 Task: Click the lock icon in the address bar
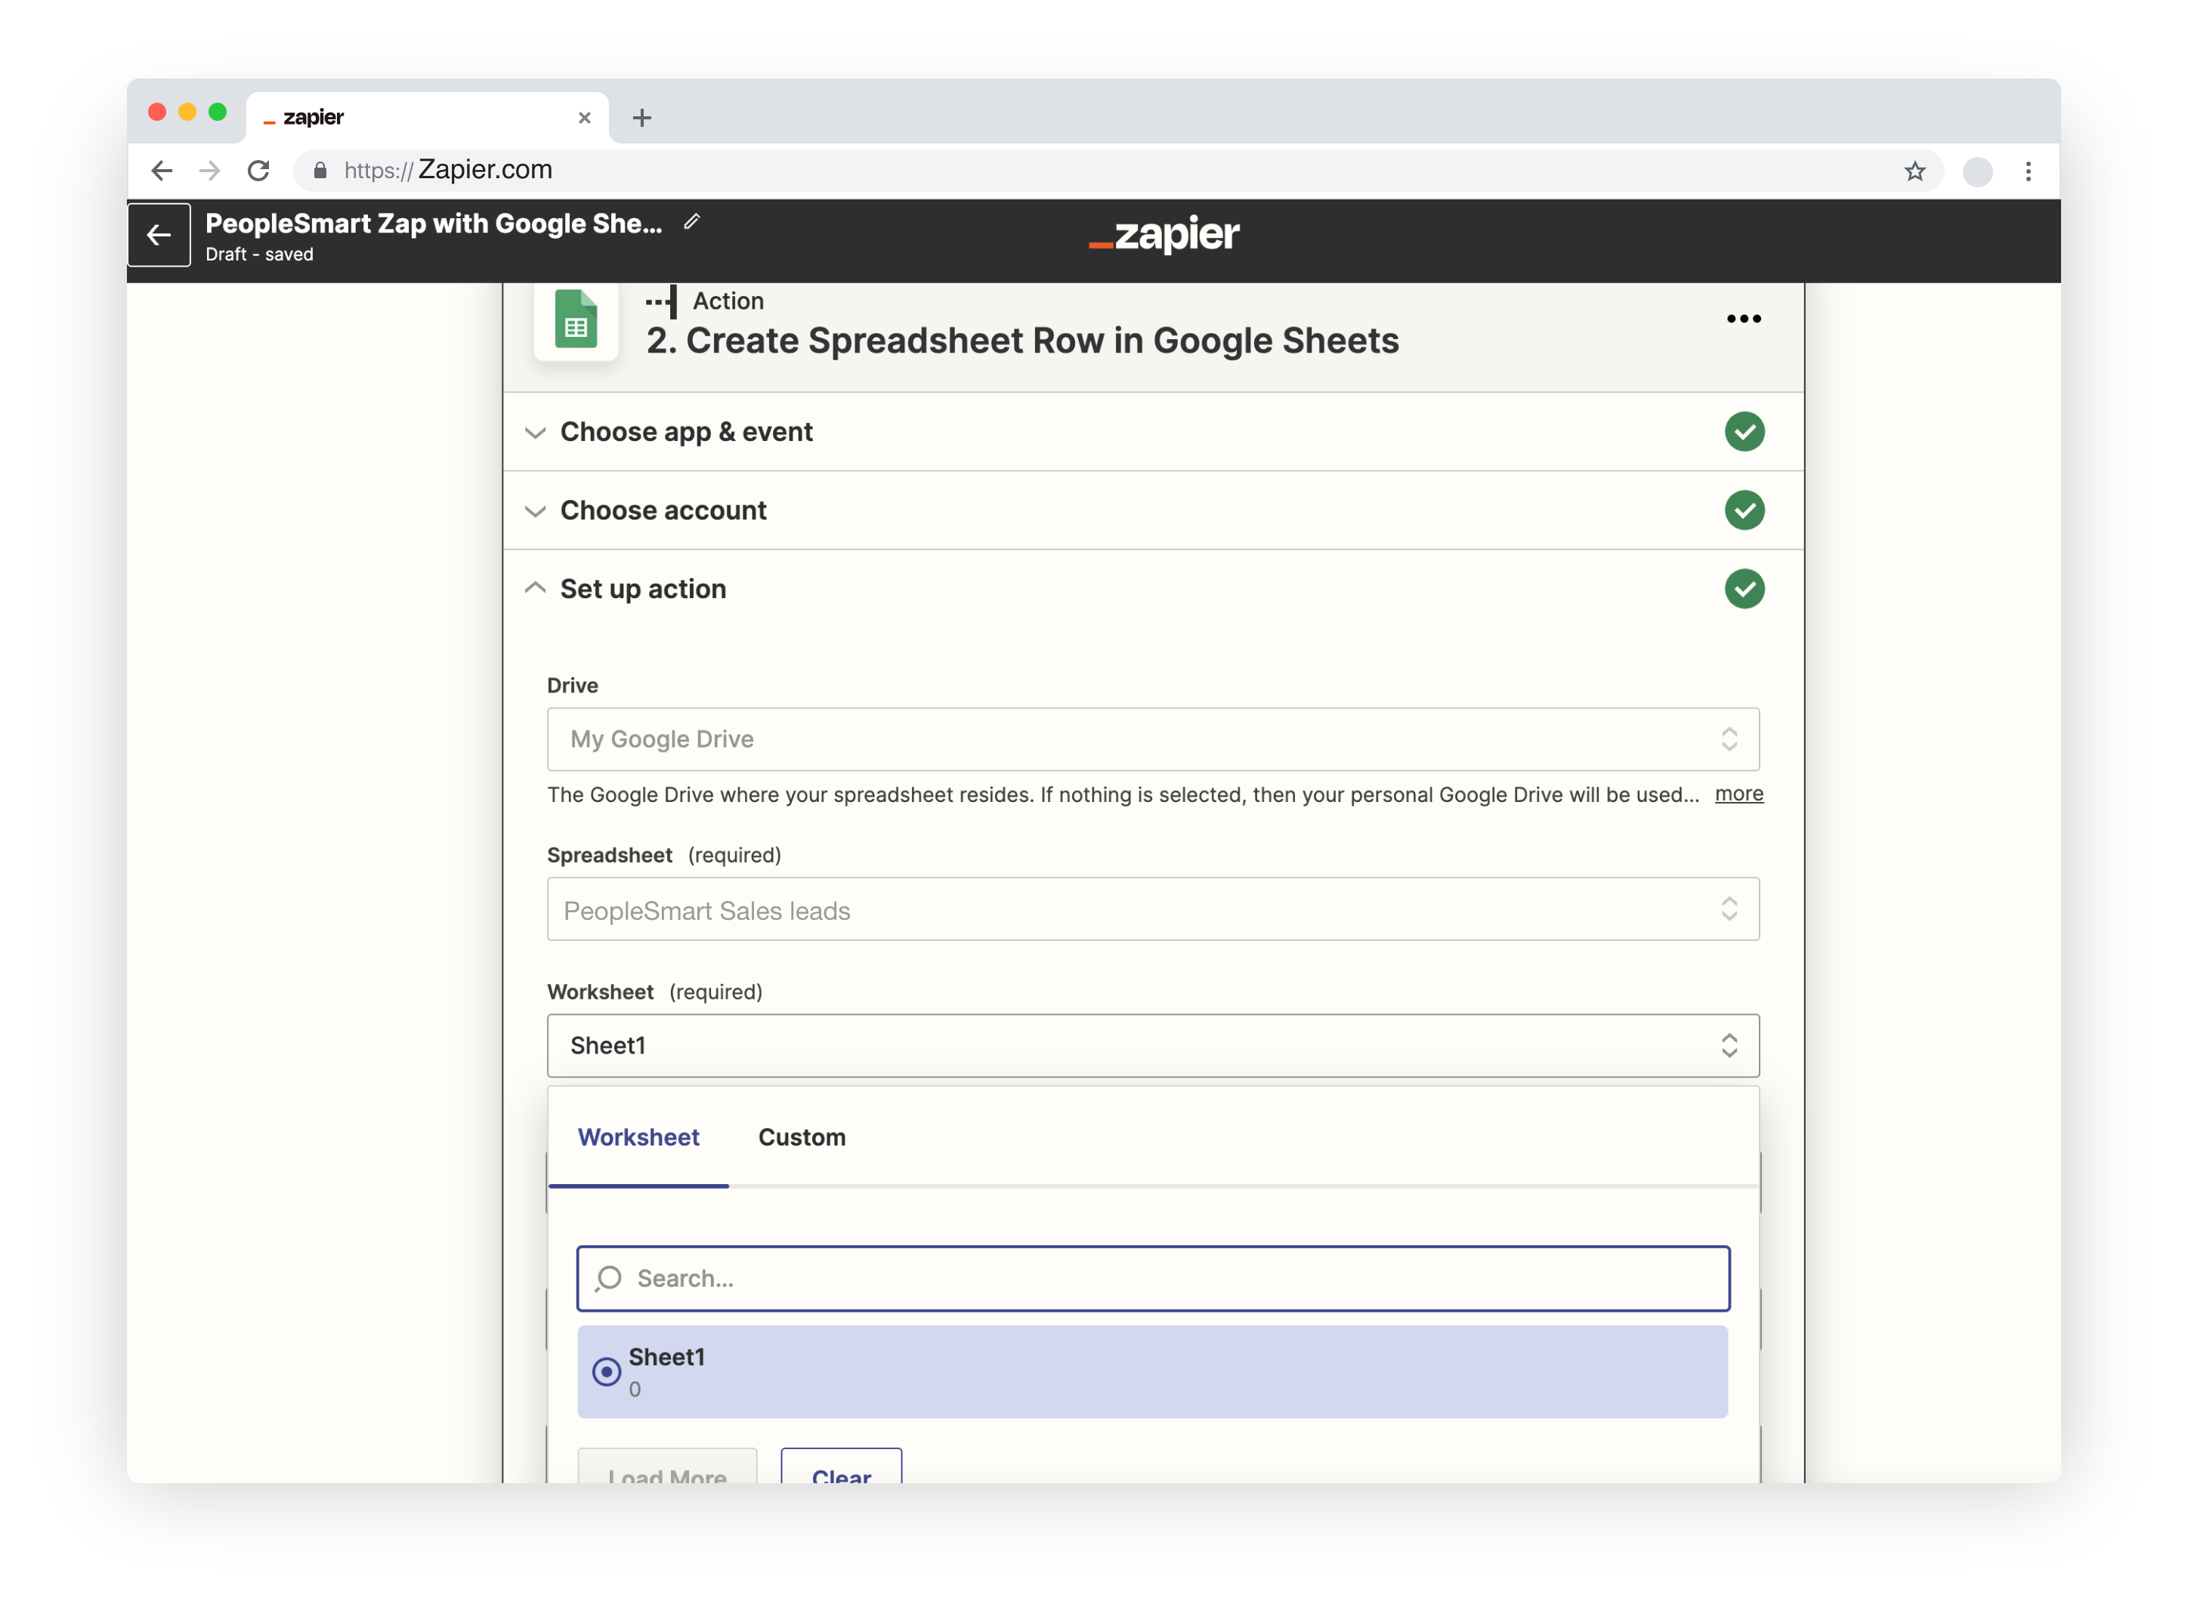click(320, 171)
